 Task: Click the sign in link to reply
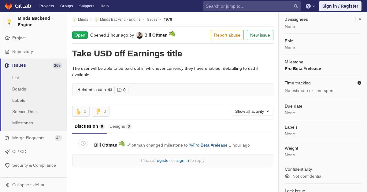pos(183,160)
